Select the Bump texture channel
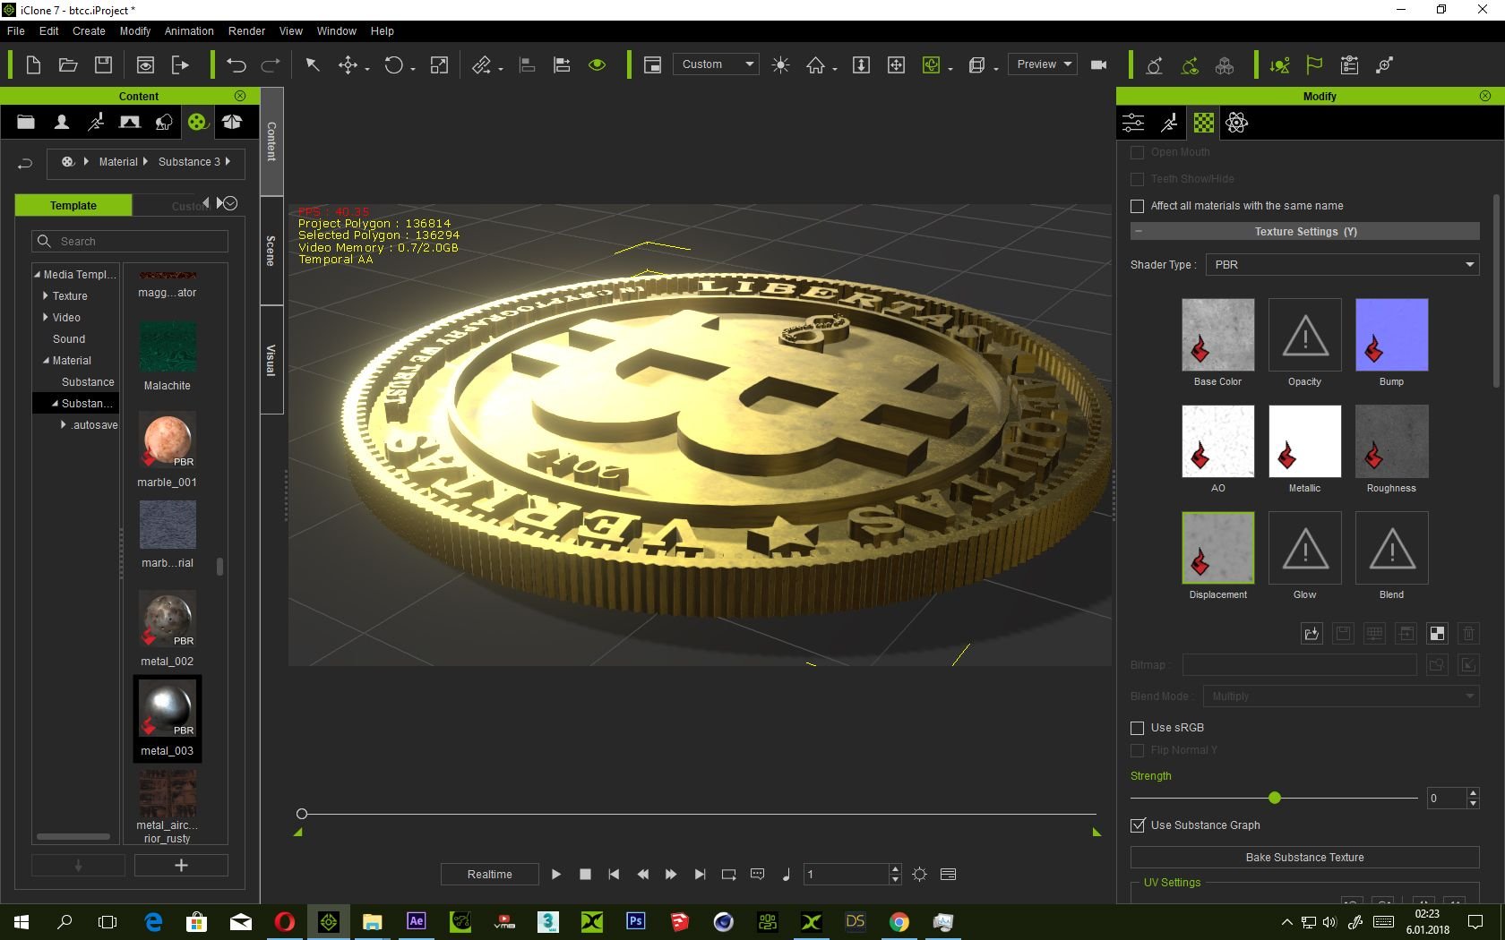This screenshot has width=1505, height=940. pyautogui.click(x=1391, y=335)
